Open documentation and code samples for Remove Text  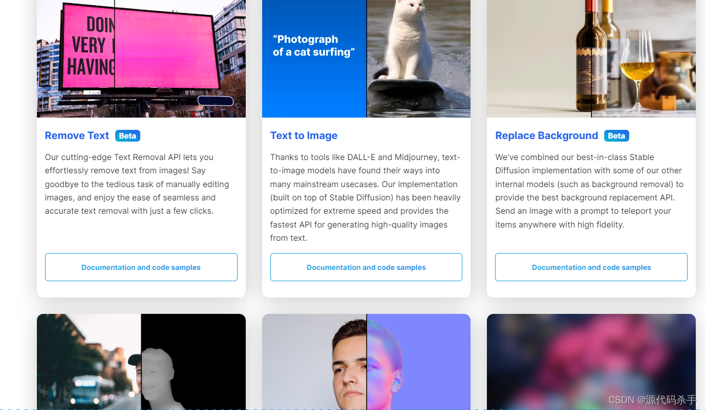coord(141,267)
